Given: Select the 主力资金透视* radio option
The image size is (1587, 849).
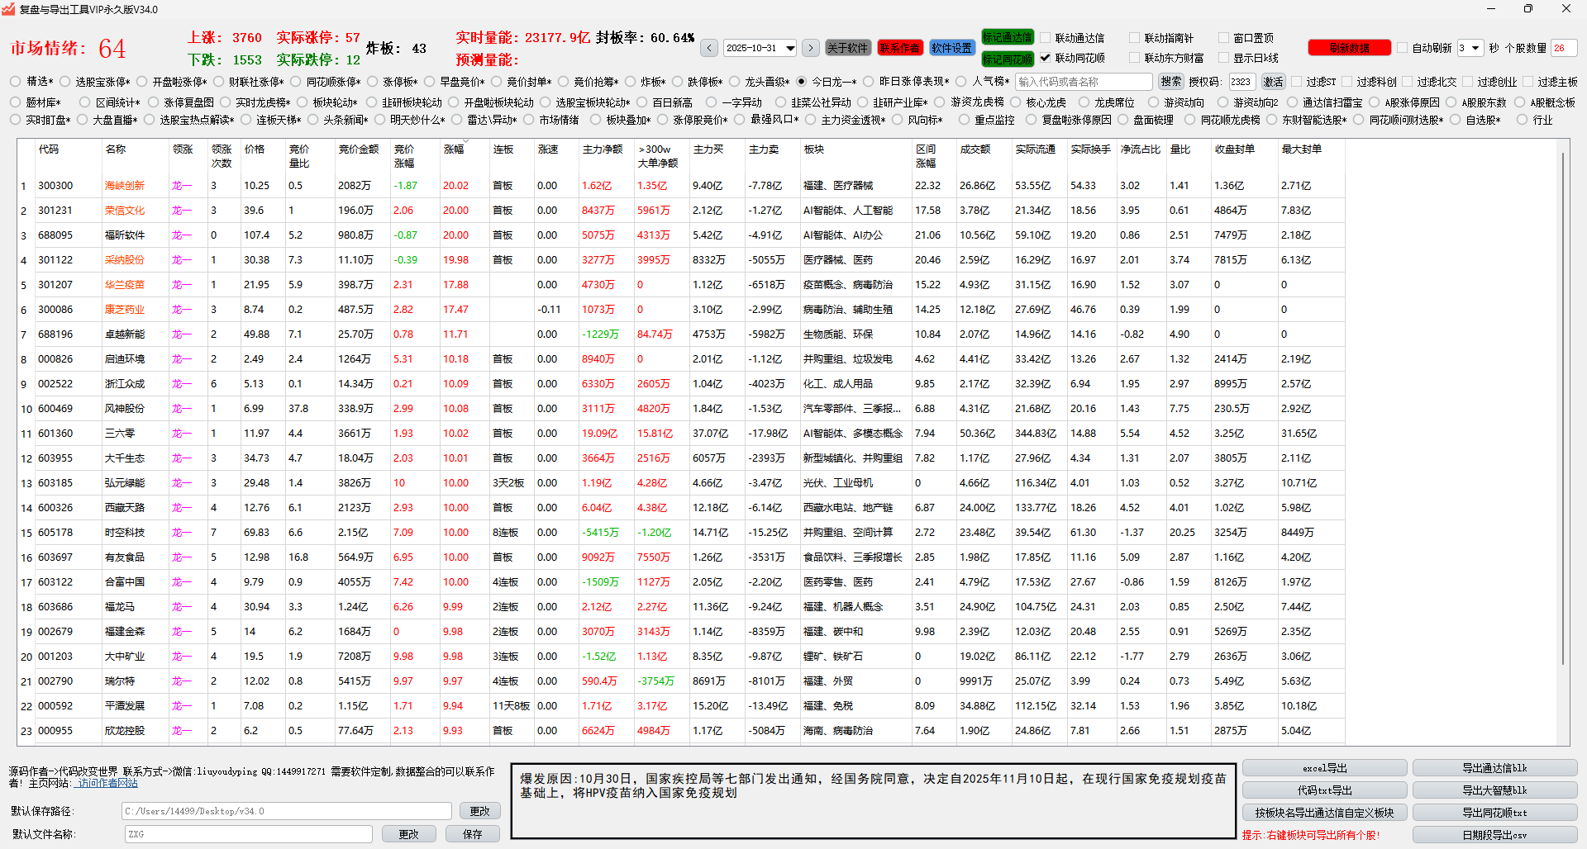Looking at the screenshot, I should 811,120.
